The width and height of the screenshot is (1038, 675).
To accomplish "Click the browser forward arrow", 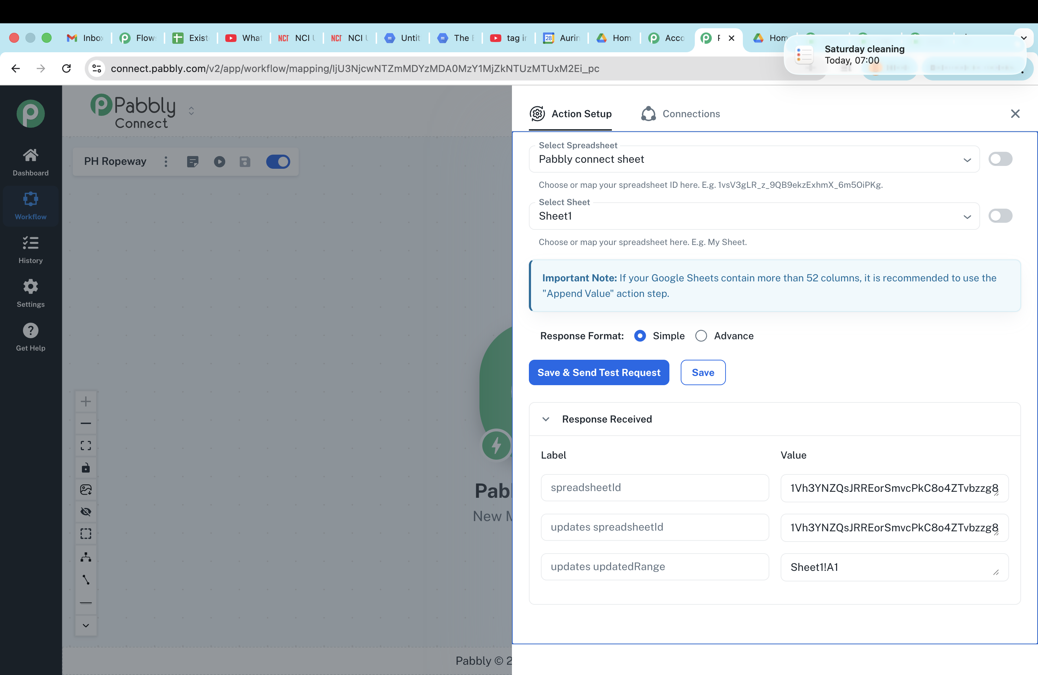I will click(x=41, y=68).
